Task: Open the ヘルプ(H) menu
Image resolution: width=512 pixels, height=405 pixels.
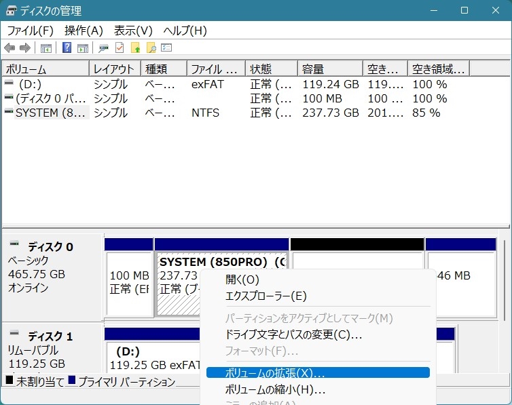Action: pyautogui.click(x=185, y=31)
